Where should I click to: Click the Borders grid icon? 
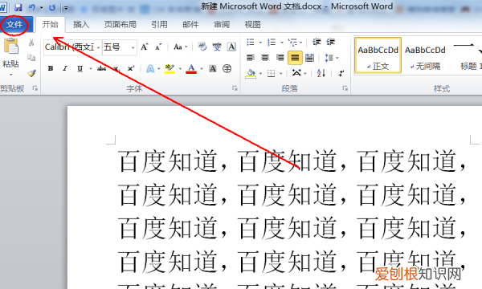pos(272,73)
